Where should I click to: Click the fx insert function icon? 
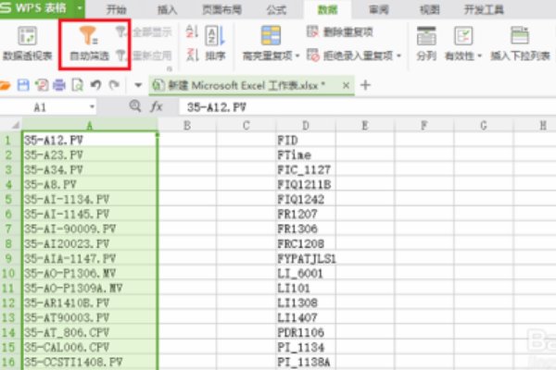157,106
